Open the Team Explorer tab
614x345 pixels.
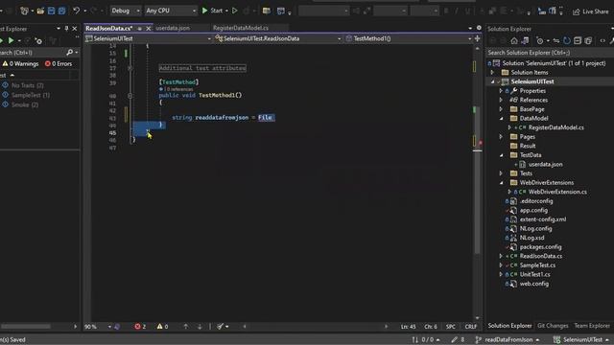(592, 326)
